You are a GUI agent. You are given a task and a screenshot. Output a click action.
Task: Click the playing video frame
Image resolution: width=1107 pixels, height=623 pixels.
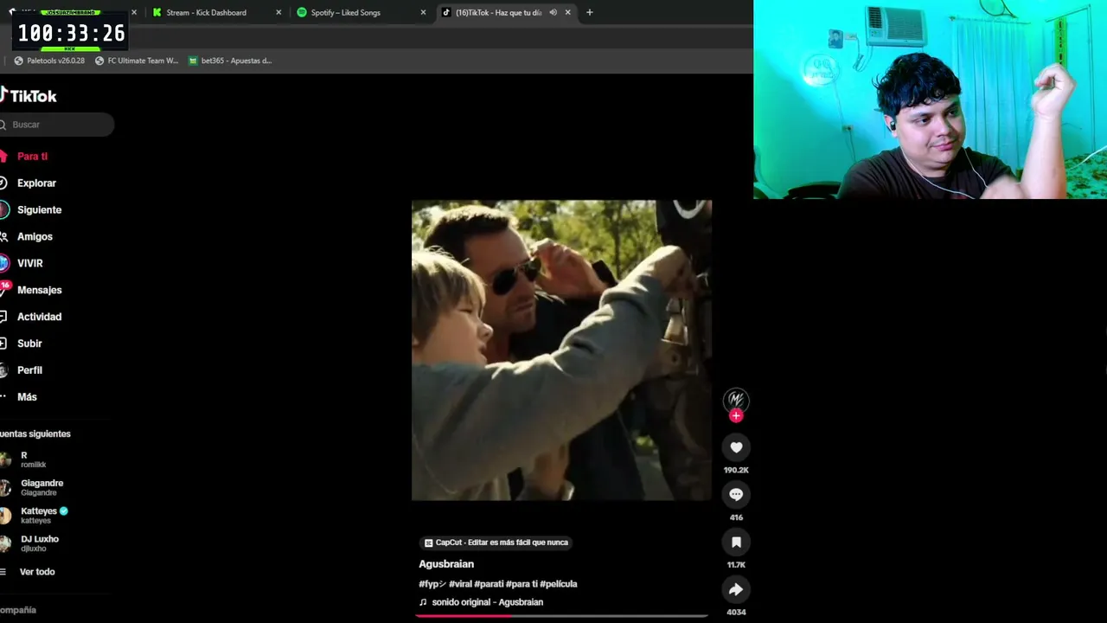click(561, 350)
